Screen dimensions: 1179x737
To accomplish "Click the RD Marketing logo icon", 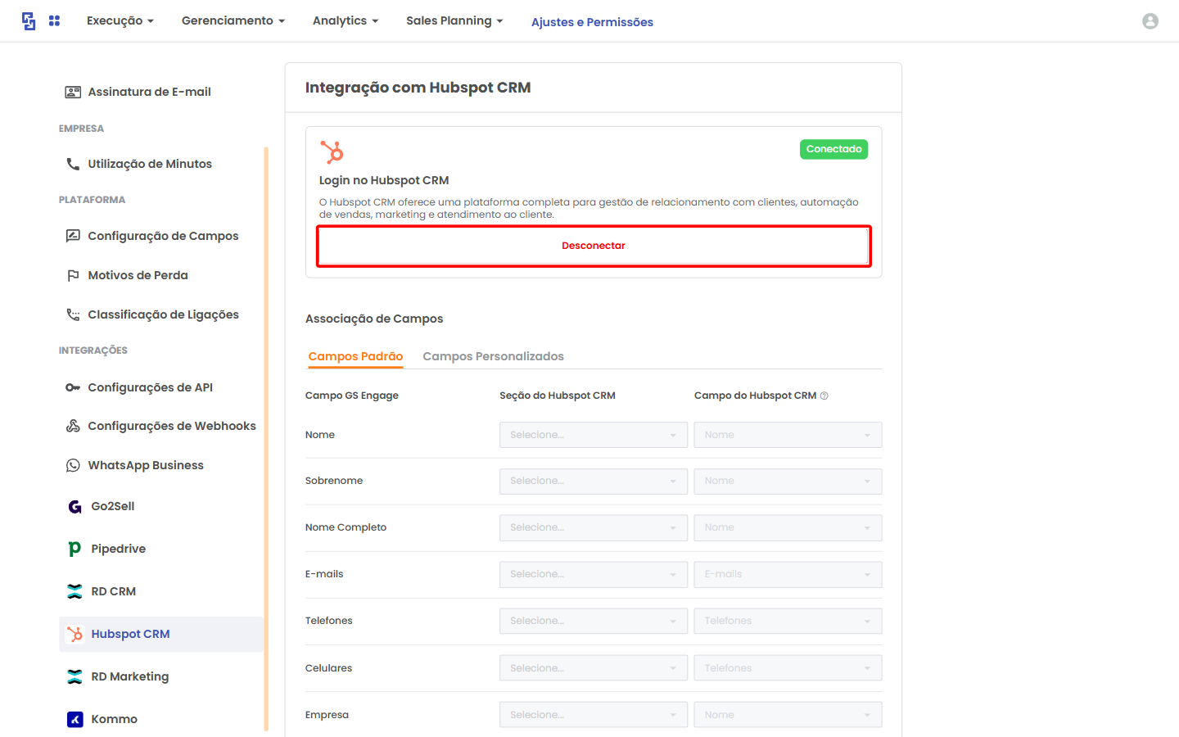I will [75, 676].
